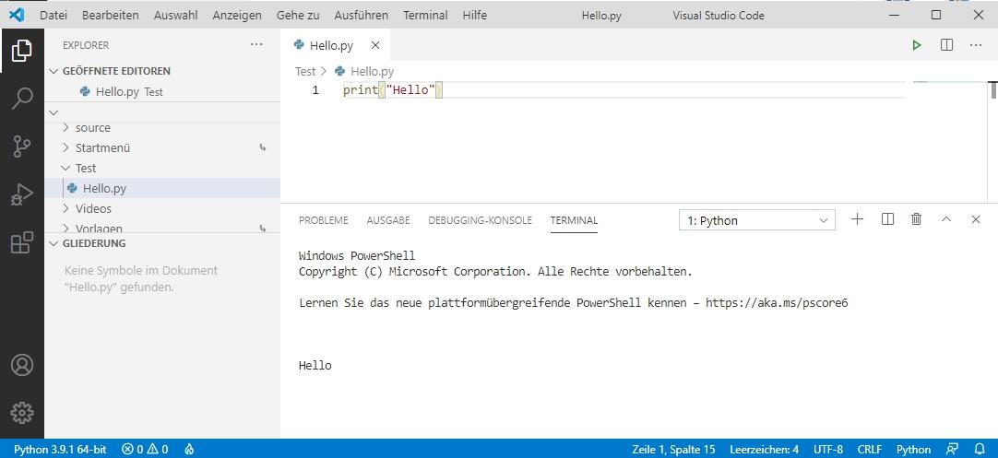Expand the Videos folder
The height and width of the screenshot is (458, 998).
(x=66, y=208)
